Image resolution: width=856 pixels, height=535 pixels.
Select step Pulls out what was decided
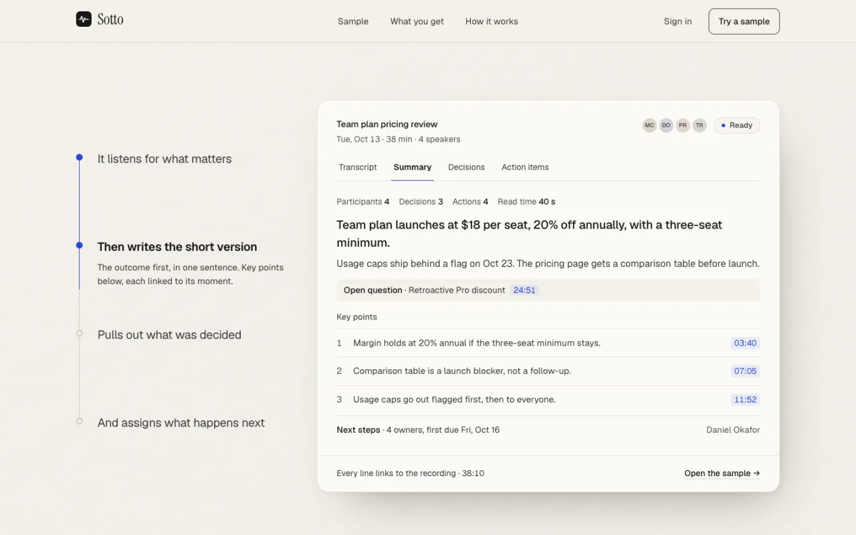pyautogui.click(x=169, y=334)
